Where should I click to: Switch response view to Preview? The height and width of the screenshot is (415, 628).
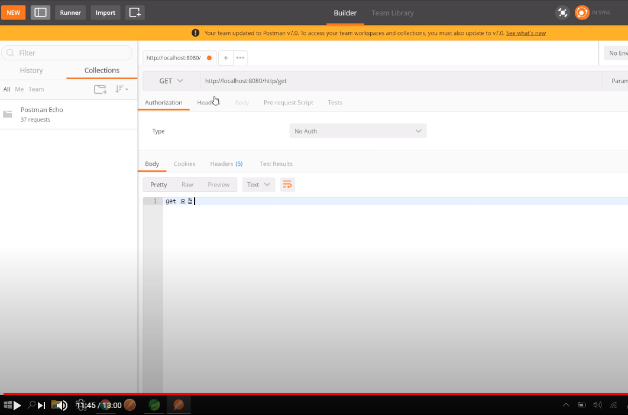click(x=219, y=185)
